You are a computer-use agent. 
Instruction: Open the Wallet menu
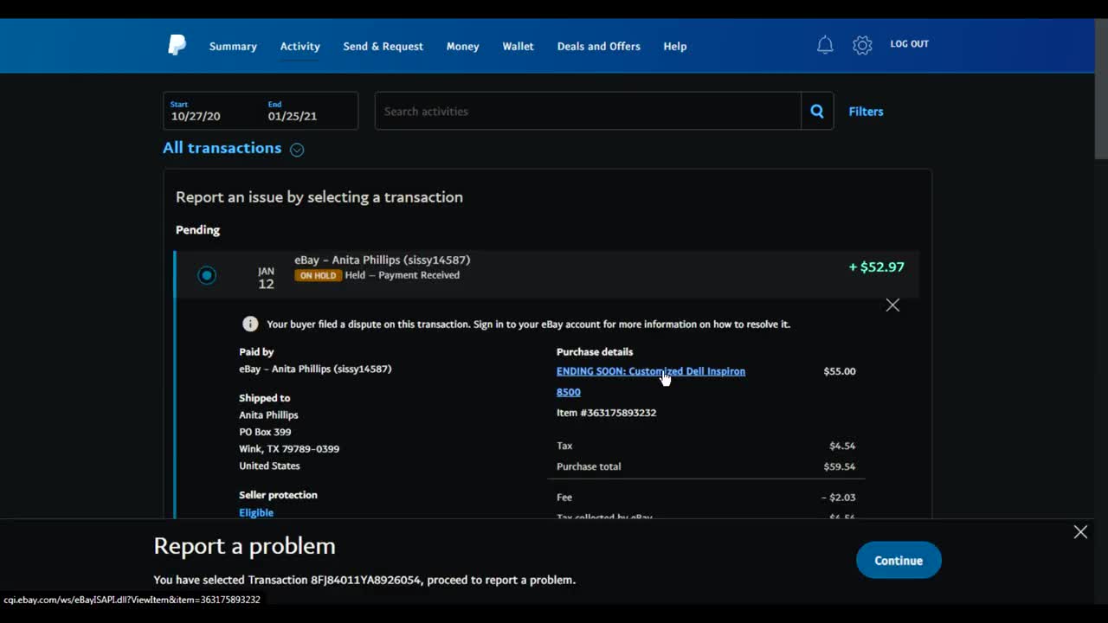tap(518, 46)
